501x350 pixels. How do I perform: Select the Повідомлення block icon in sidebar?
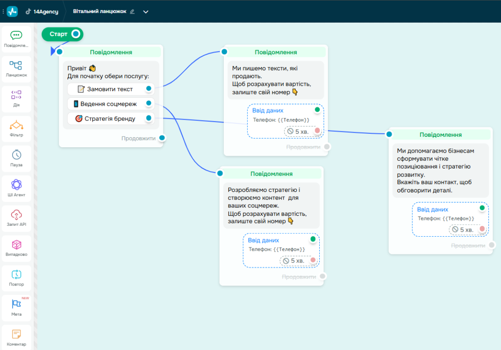click(x=16, y=36)
